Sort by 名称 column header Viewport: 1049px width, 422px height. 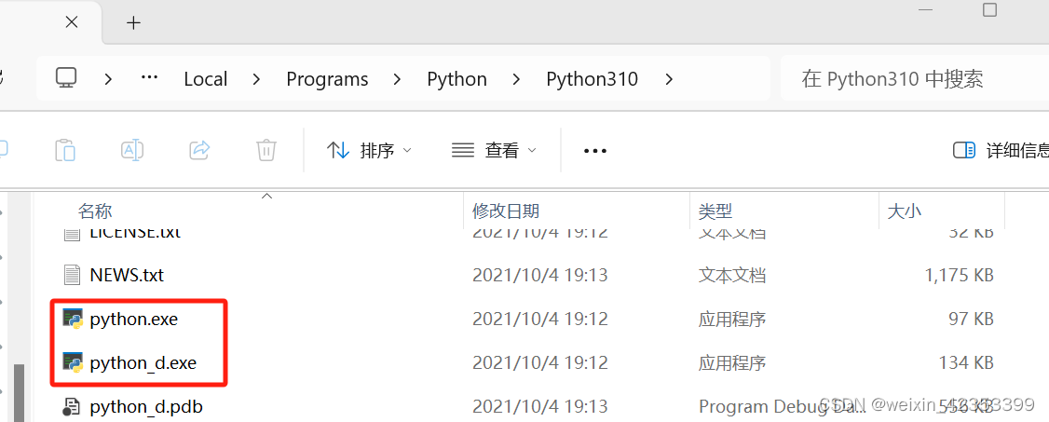pyautogui.click(x=94, y=211)
